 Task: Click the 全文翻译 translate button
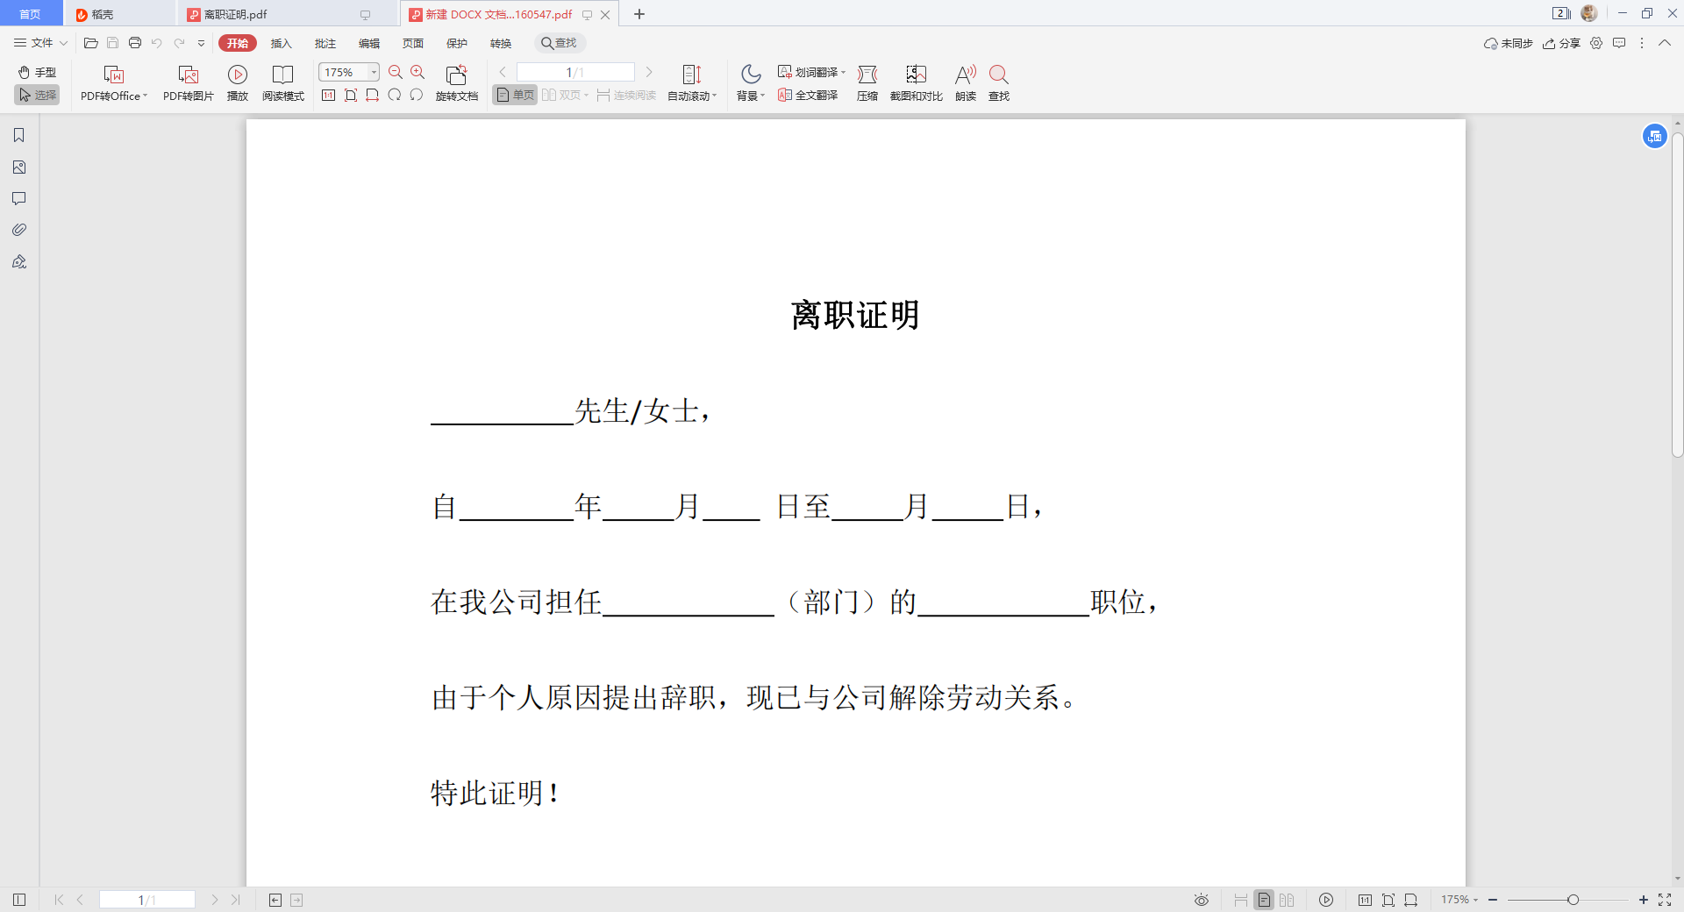pyautogui.click(x=808, y=95)
